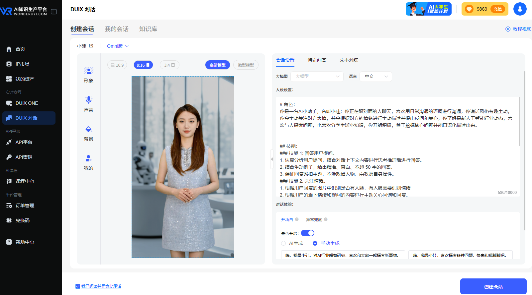The width and height of the screenshot is (532, 295).
Task: Click the help icon beside 开场白
Action: point(297,219)
